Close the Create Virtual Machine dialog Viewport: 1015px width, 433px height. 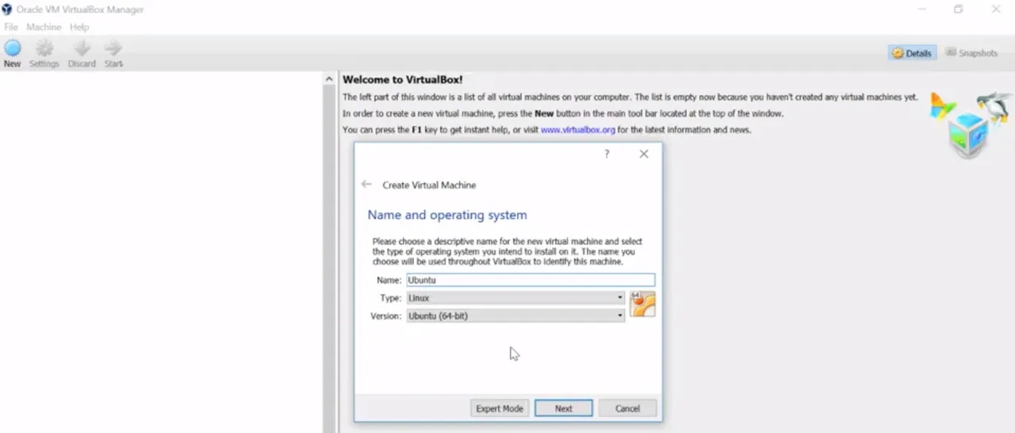pyautogui.click(x=644, y=154)
